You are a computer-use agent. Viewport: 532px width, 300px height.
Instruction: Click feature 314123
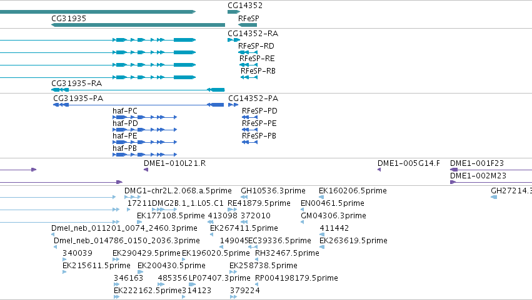(184, 297)
